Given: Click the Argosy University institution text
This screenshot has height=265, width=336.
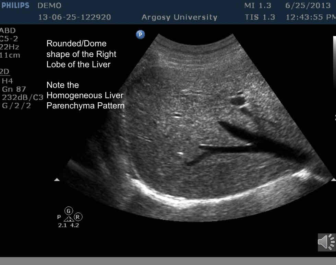Looking at the screenshot, I should 179,17.
